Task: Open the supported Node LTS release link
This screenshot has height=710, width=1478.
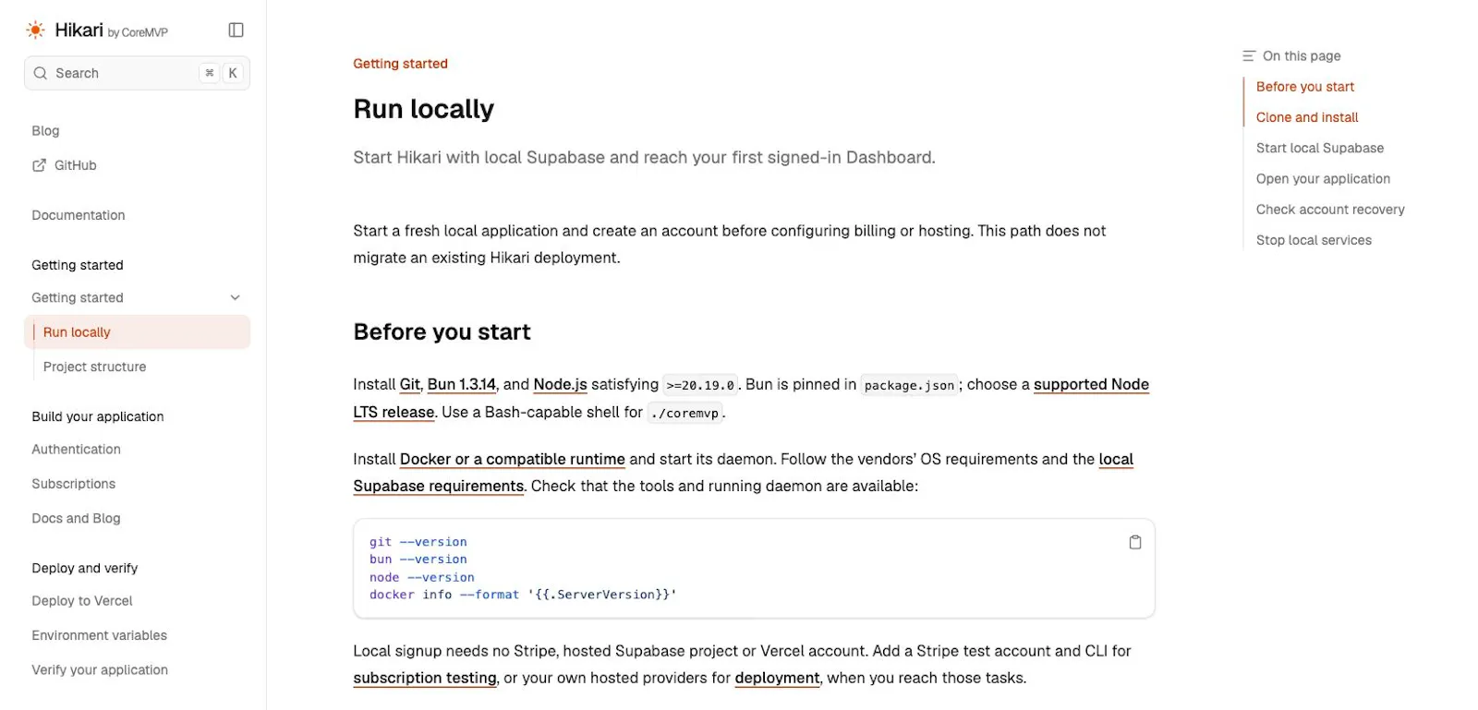Action: click(1091, 384)
